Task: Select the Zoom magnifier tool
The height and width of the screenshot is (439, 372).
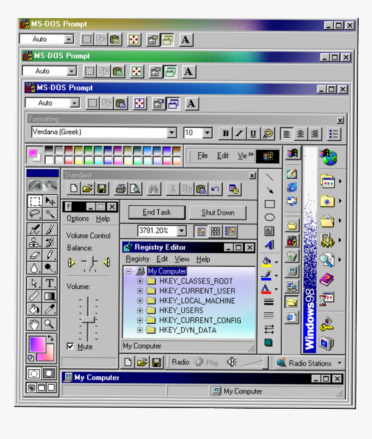Action: tap(49, 324)
